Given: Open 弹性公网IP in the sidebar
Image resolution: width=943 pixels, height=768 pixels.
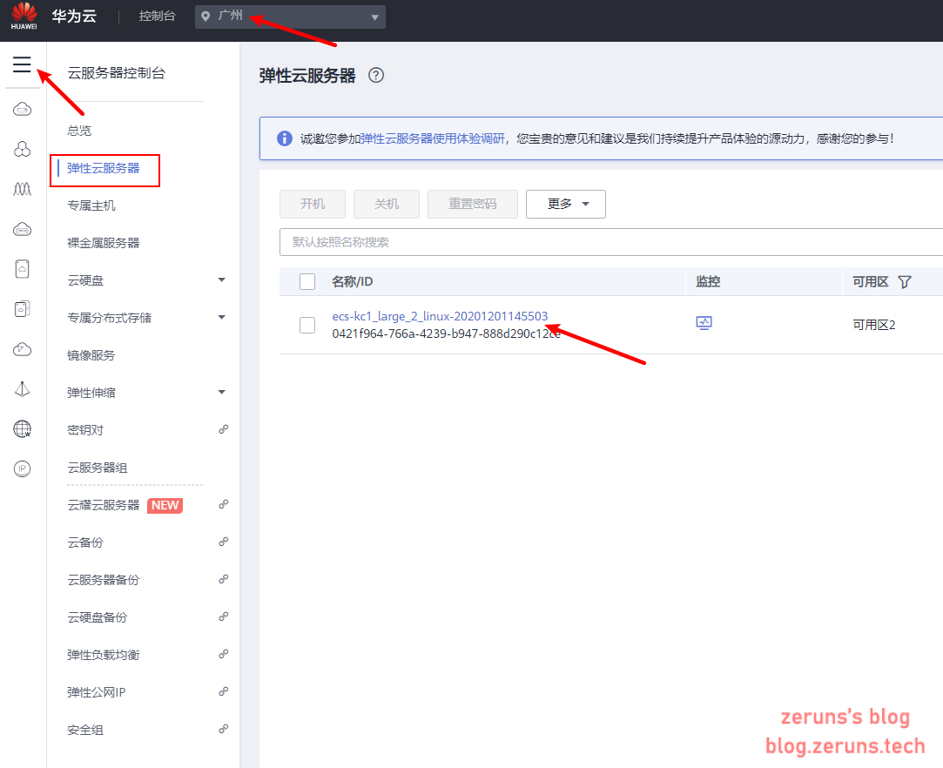Looking at the screenshot, I should [97, 692].
